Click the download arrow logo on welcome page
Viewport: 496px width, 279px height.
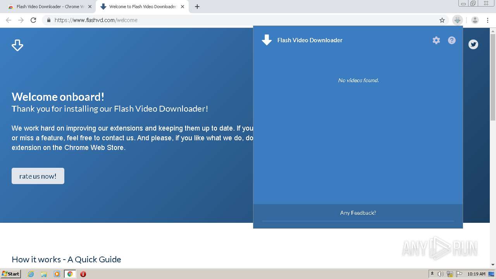tap(17, 45)
